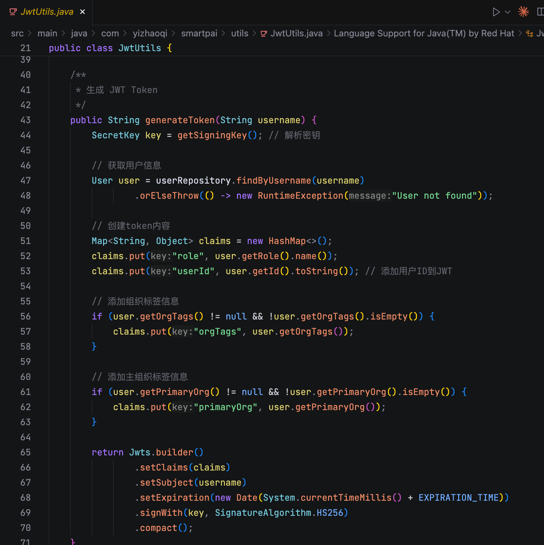
Task: Click the "User not found" string literal
Action: tap(434, 196)
